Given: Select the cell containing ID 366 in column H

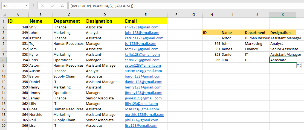Looking at the screenshot, I should (x=212, y=60).
